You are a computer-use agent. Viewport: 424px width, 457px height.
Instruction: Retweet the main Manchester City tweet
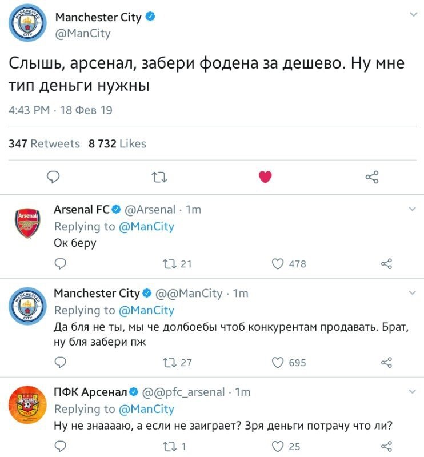click(x=159, y=177)
